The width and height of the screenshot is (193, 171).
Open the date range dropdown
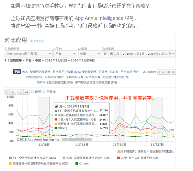click(x=148, y=54)
